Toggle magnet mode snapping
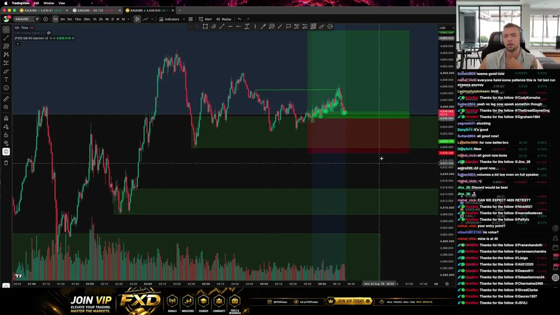The image size is (560, 315). (6, 118)
